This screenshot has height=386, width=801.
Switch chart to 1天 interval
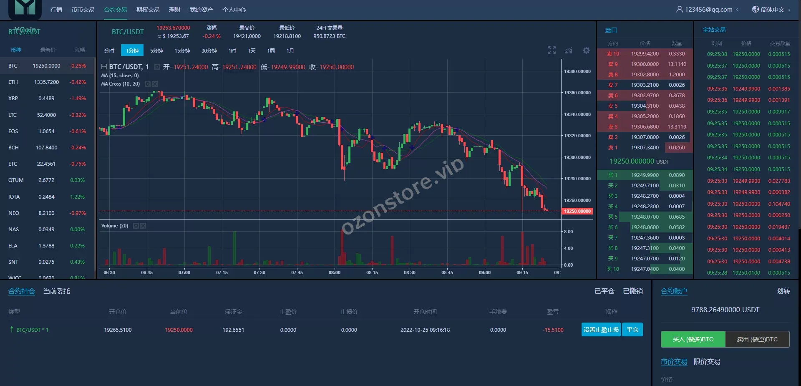[252, 50]
